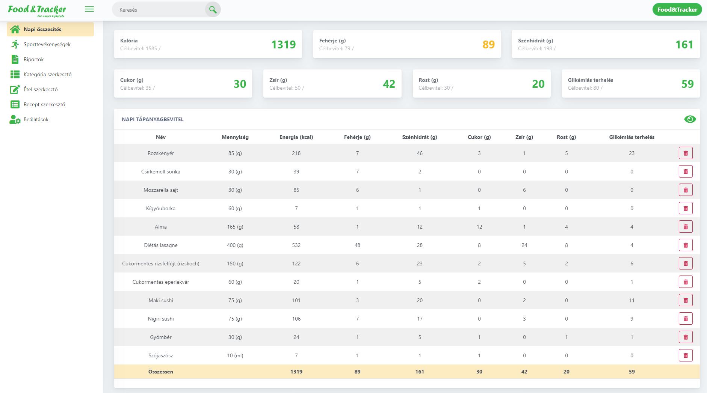707x393 pixels.
Task: Delete the Mozzarella sajt row
Action: pyautogui.click(x=686, y=190)
